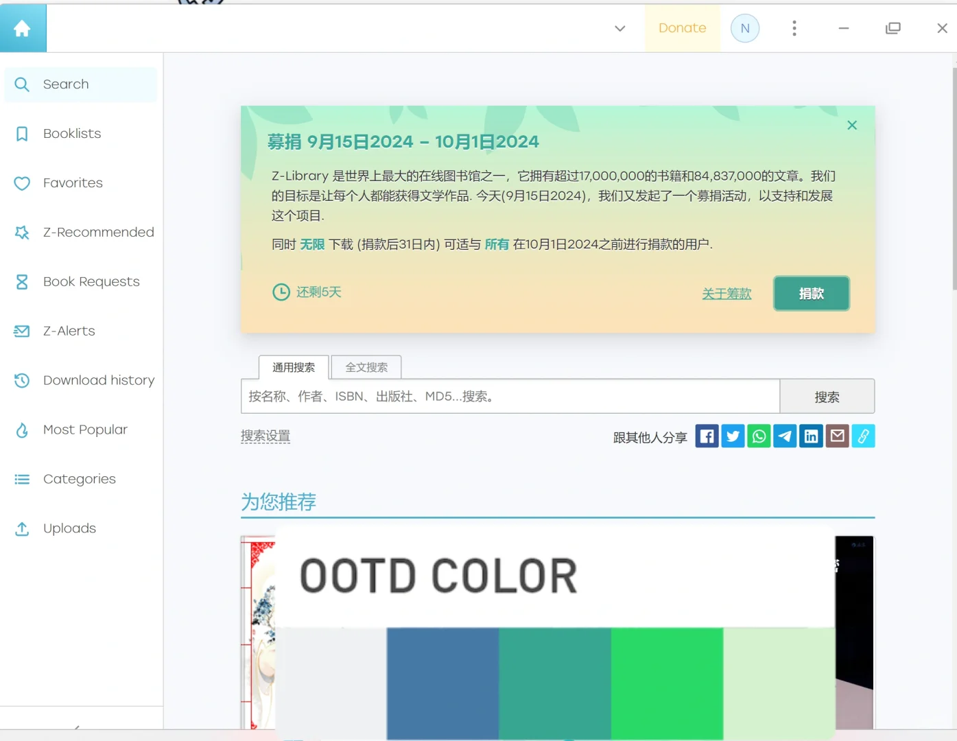Open Search in the sidebar

tap(81, 84)
